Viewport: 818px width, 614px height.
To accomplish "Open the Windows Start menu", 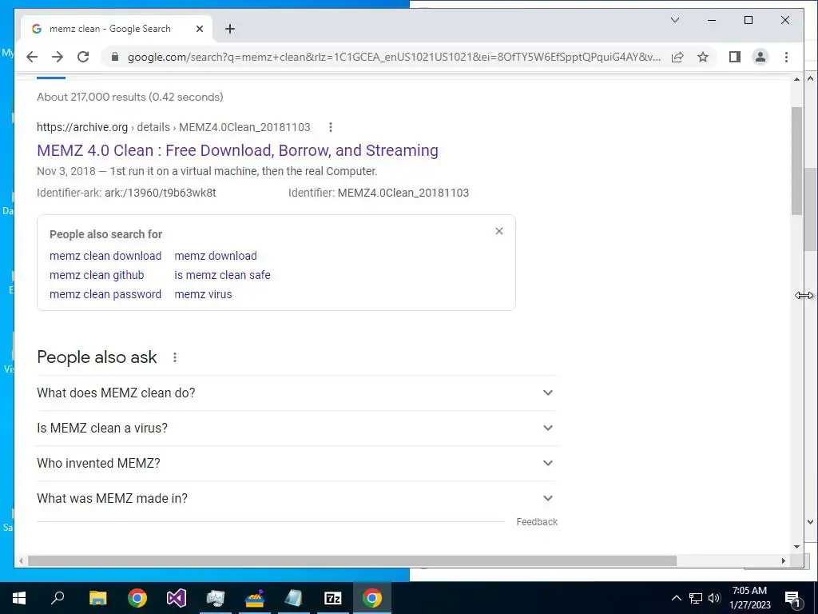I will point(19,598).
